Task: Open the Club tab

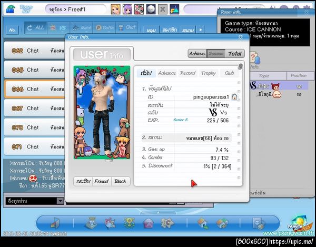Action: (229, 73)
